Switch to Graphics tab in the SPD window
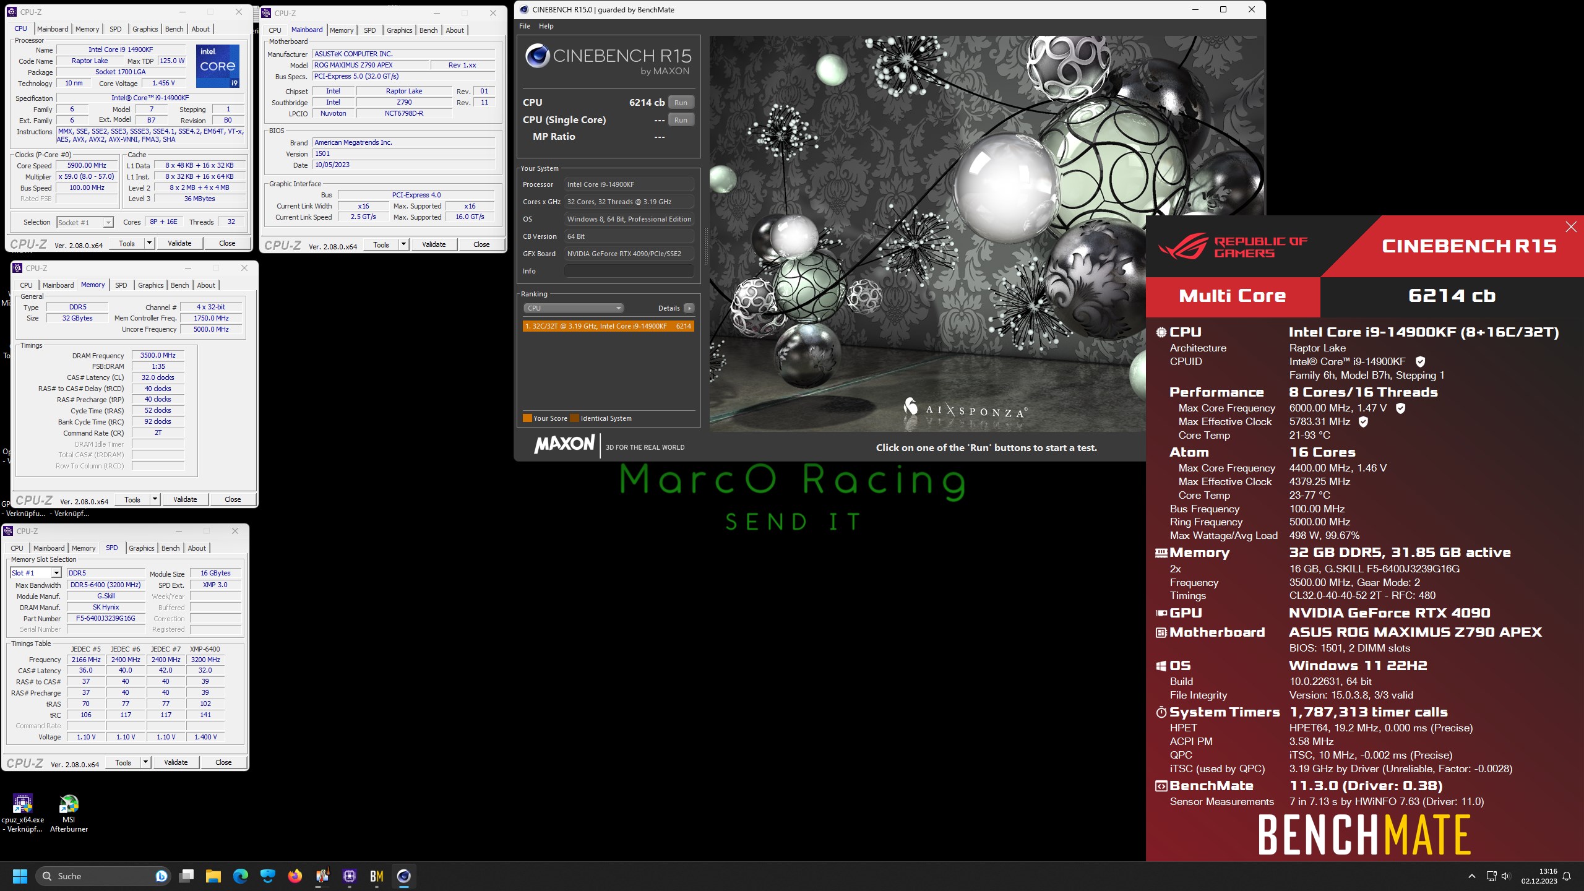Image resolution: width=1584 pixels, height=891 pixels. pyautogui.click(x=142, y=548)
